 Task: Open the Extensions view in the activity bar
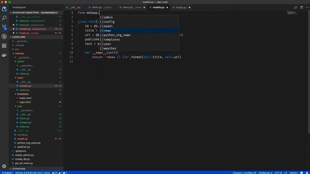coord(4,46)
